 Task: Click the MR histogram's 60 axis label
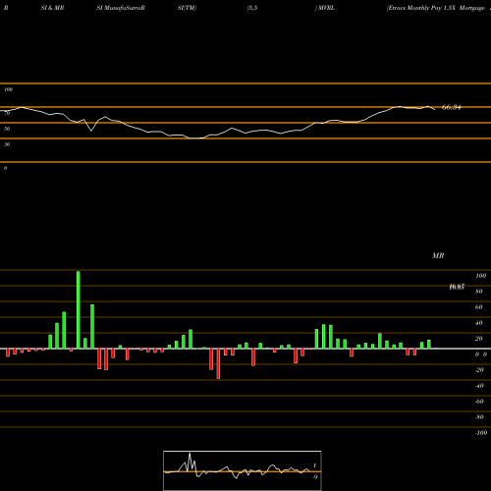coord(479,307)
